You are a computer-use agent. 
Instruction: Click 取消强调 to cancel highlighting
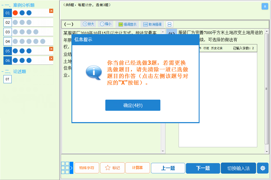(x=153, y=24)
